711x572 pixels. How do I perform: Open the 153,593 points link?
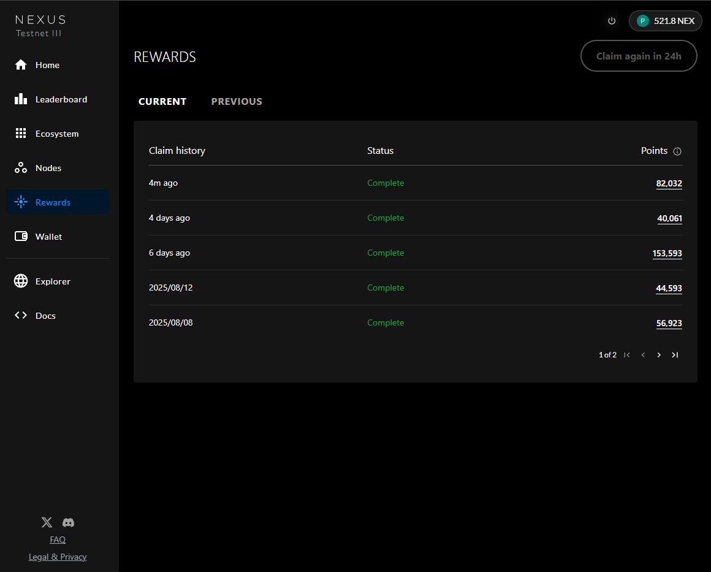(667, 253)
